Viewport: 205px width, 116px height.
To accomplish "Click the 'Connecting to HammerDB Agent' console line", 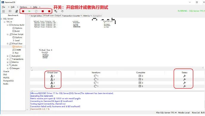I will point(51,101).
